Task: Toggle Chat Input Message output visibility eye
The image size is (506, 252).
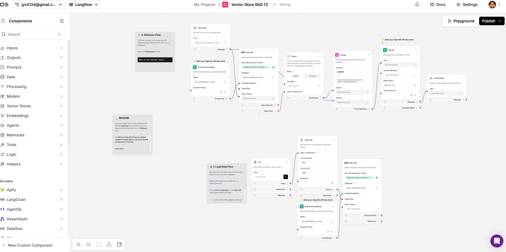Action: (x=195, y=49)
